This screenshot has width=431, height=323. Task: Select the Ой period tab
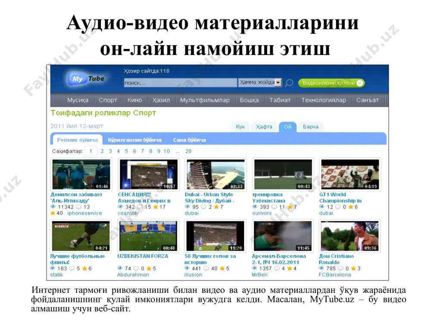287,127
